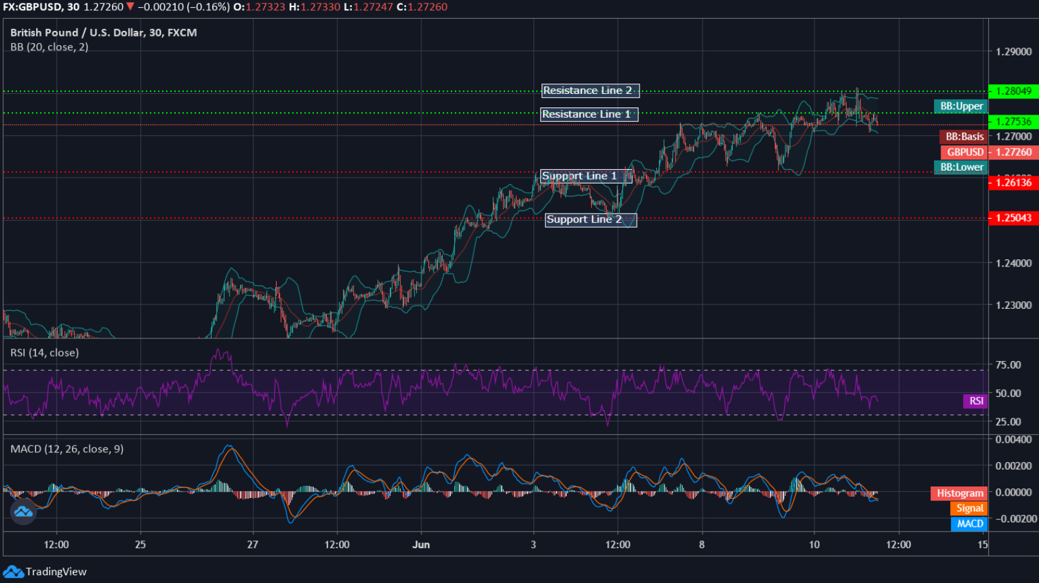Select the MACD (12, 26, close, 9) indicator title

[63, 449]
